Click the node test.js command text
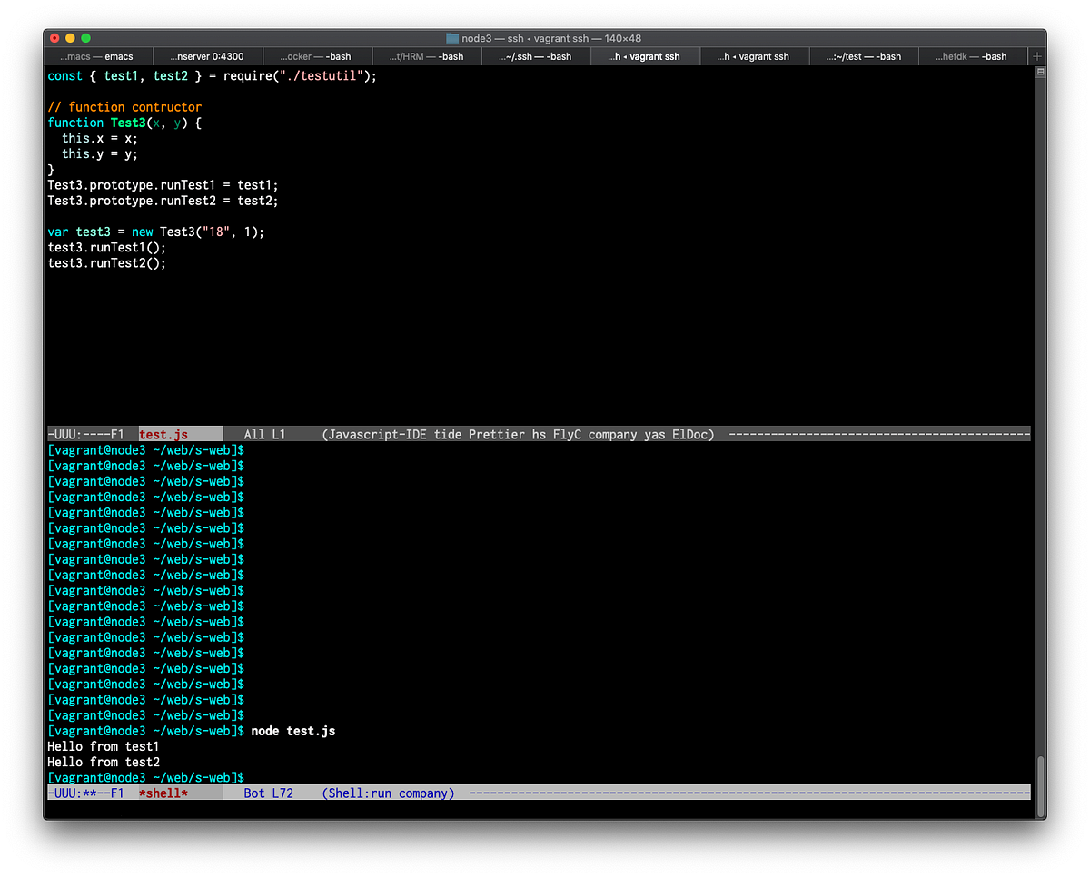Screen dimensions: 1090x877 (292, 730)
